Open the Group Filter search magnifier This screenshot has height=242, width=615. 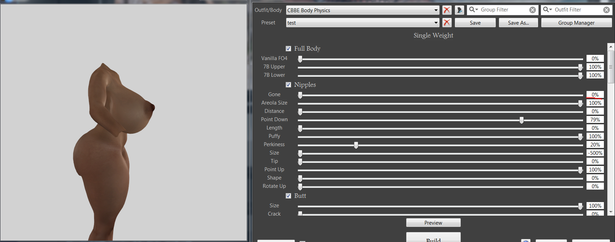[x=473, y=10]
